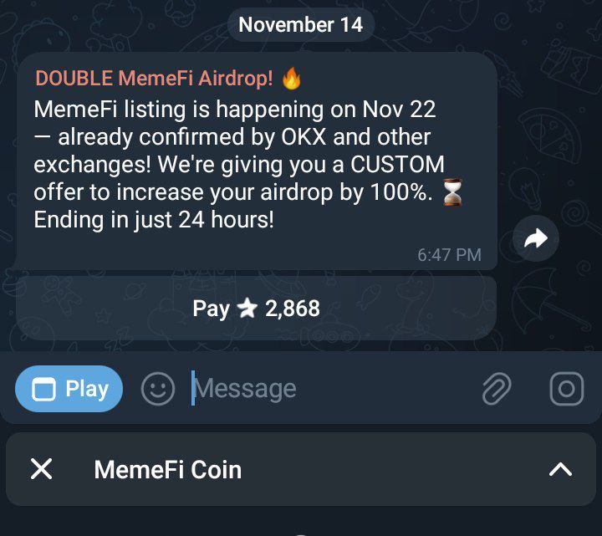Tap the 6:47 PM message timestamp
602x536 pixels.
pos(449,255)
